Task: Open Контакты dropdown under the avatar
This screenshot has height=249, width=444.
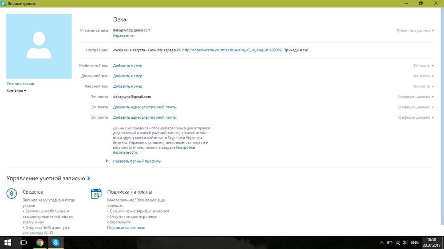Action: point(16,90)
